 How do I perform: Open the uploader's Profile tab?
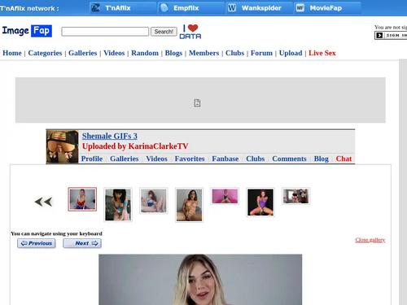(92, 159)
